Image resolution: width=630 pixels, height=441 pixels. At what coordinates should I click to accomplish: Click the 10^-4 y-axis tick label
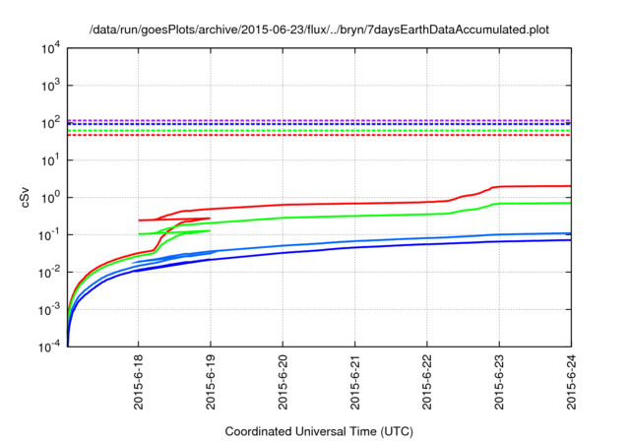coord(50,346)
